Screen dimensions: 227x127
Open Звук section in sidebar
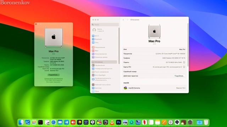(95, 50)
